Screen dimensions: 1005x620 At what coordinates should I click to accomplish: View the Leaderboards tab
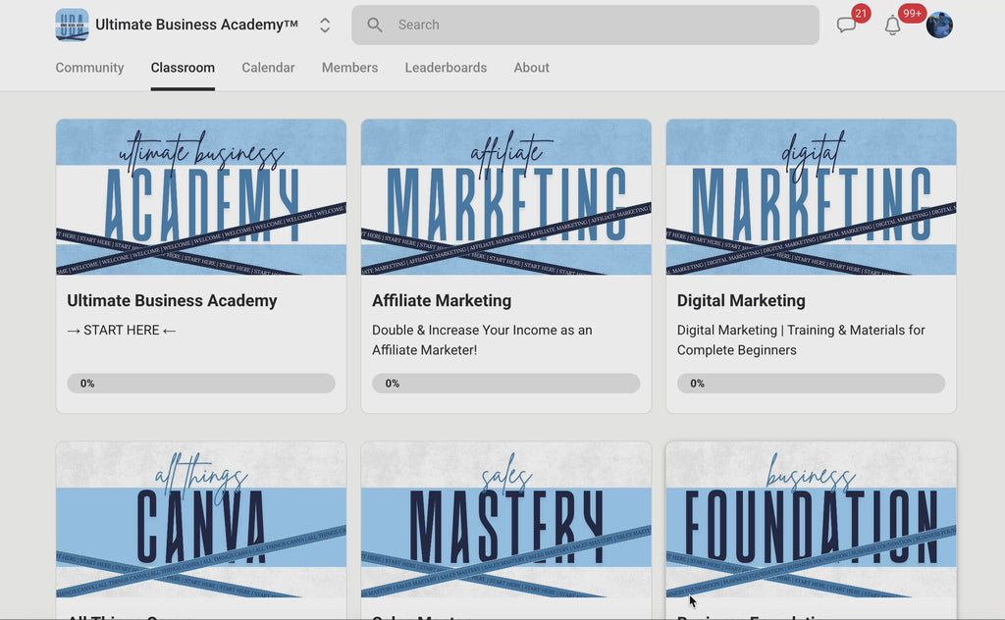(x=446, y=68)
